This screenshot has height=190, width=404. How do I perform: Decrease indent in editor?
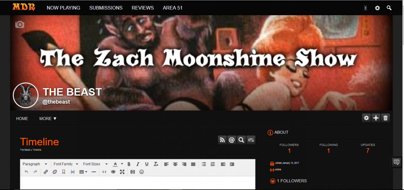pyautogui.click(x=223, y=164)
